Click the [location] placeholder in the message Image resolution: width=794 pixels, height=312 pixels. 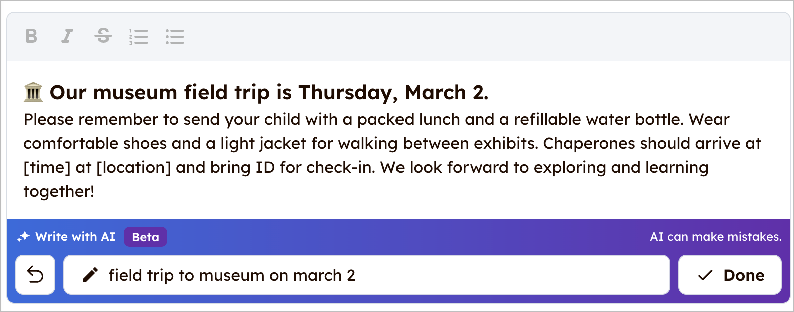click(134, 167)
